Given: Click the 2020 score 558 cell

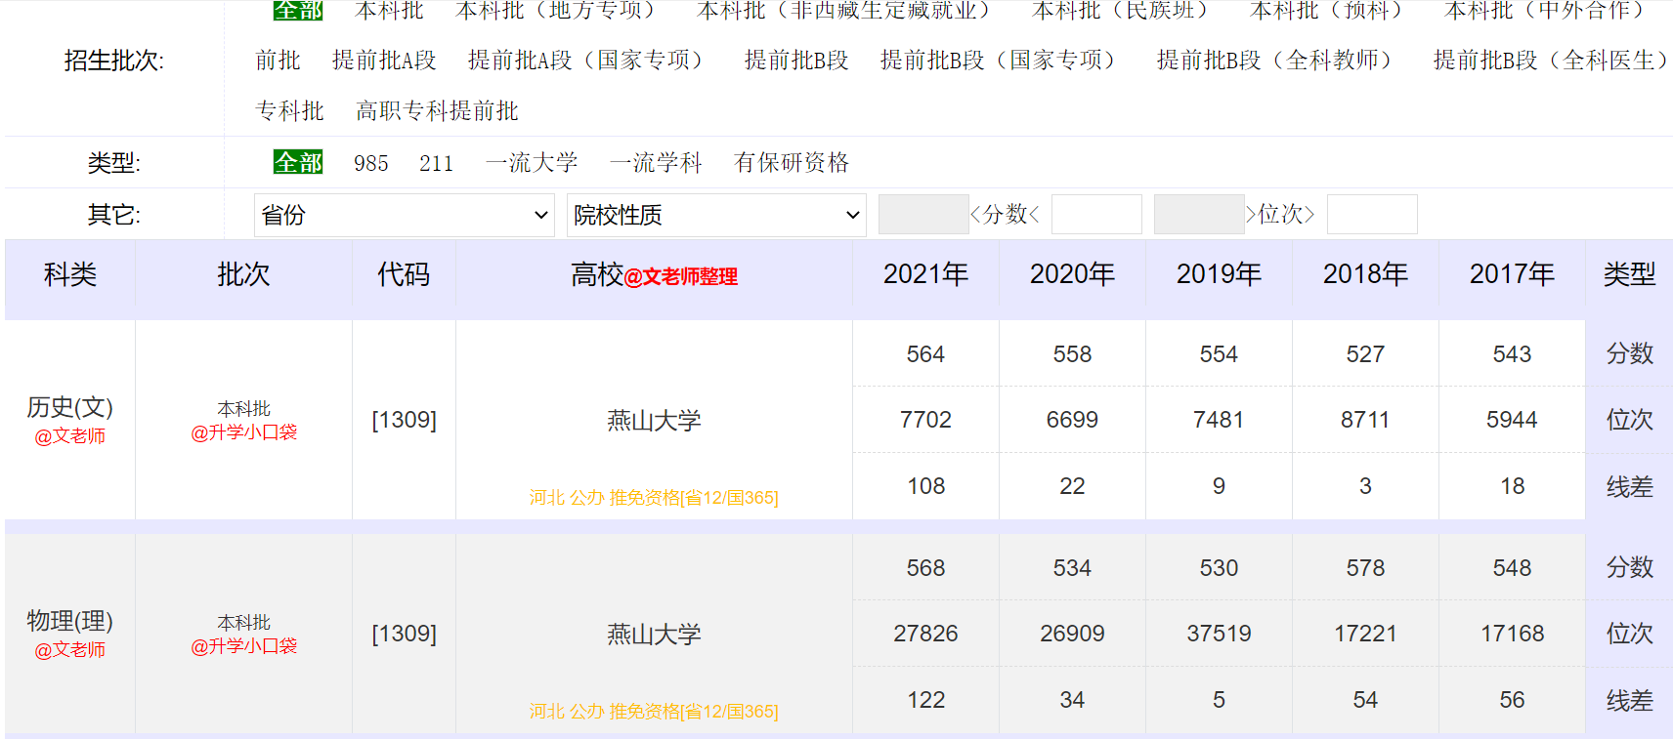Looking at the screenshot, I should (1072, 354).
